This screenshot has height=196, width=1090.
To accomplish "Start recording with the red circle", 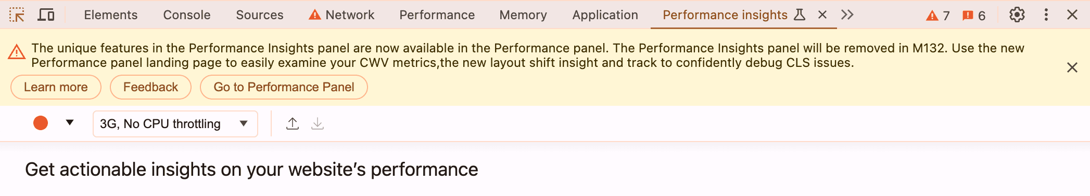I will [x=41, y=123].
